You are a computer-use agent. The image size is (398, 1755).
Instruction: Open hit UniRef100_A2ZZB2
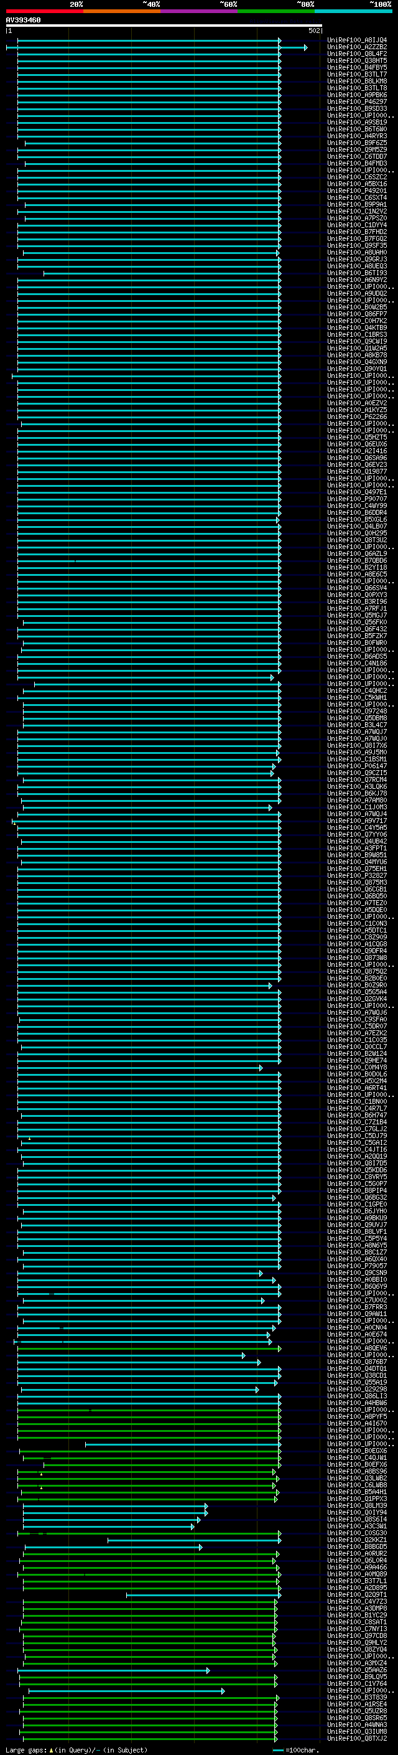[357, 47]
